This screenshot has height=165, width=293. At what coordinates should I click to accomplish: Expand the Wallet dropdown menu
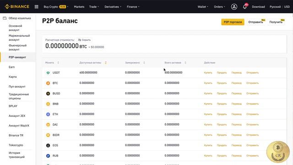click(203, 7)
